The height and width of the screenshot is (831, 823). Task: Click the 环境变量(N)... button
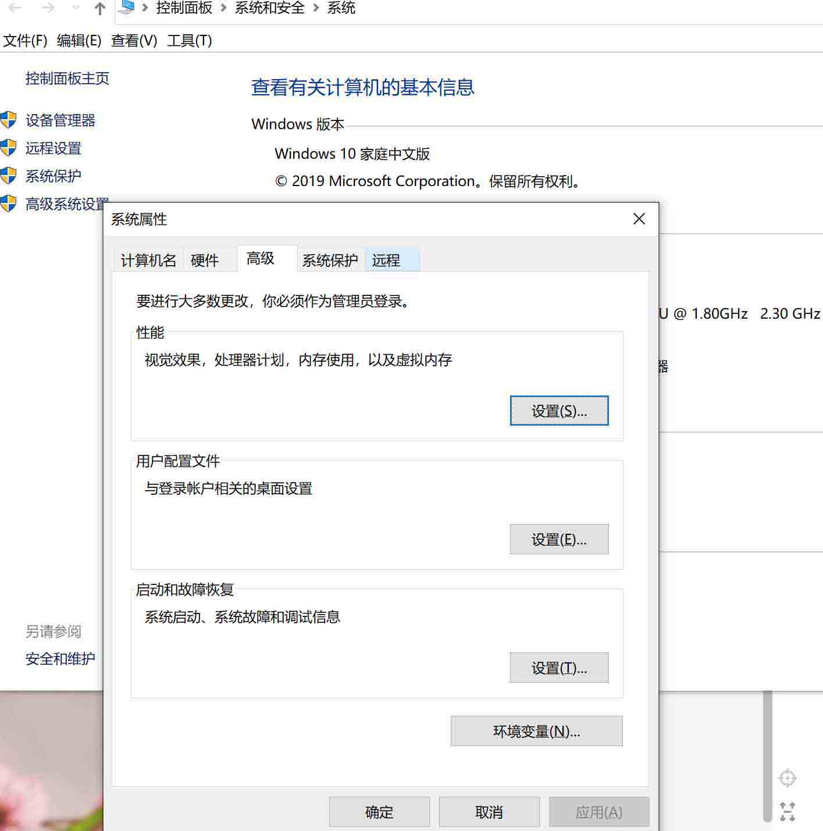click(x=536, y=731)
